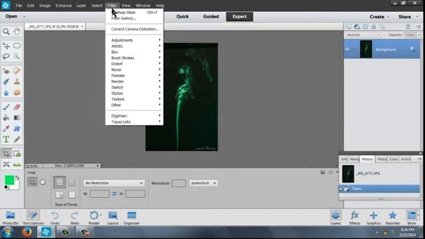This screenshot has height=239, width=425.
Task: Select the Content-Aware Move tool
Action: [6, 165]
